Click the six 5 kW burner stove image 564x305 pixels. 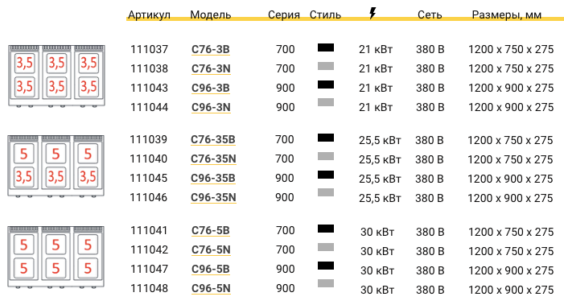56,258
